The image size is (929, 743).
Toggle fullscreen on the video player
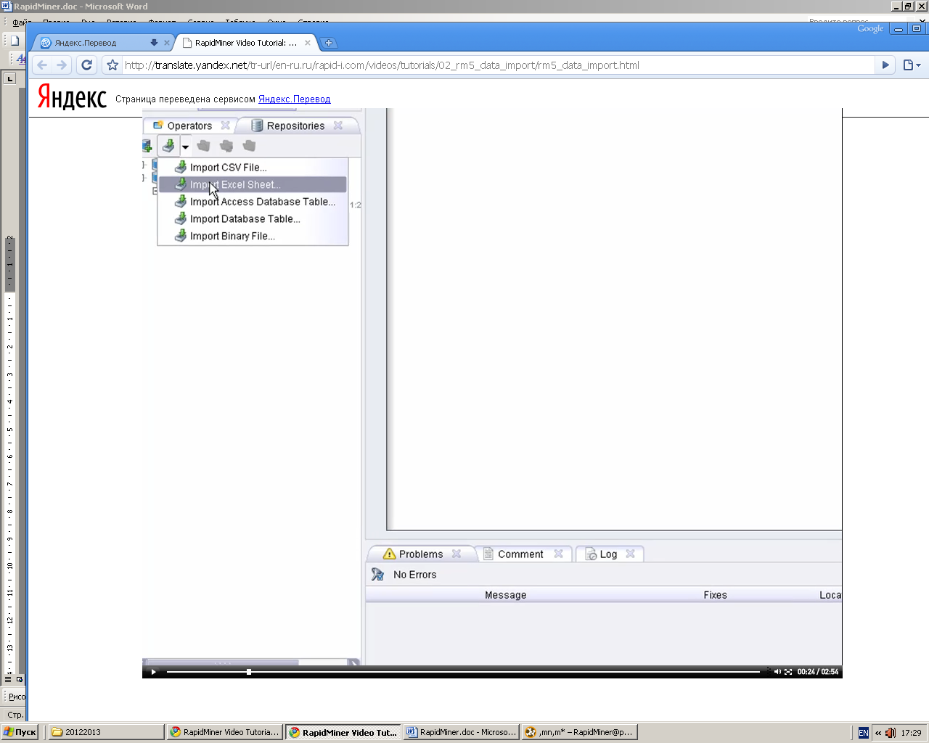[x=788, y=672]
